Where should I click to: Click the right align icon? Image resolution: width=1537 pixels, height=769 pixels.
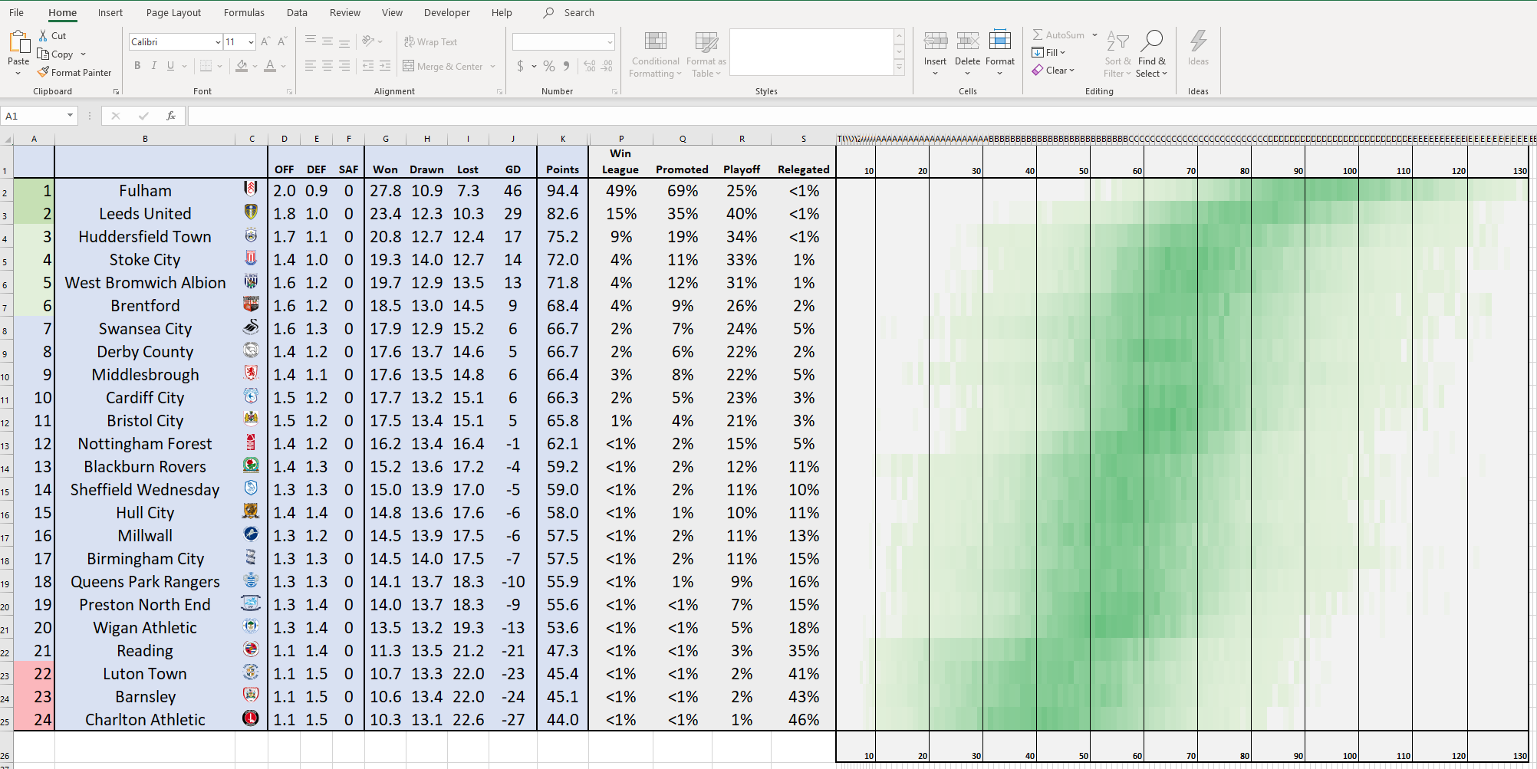pos(344,66)
